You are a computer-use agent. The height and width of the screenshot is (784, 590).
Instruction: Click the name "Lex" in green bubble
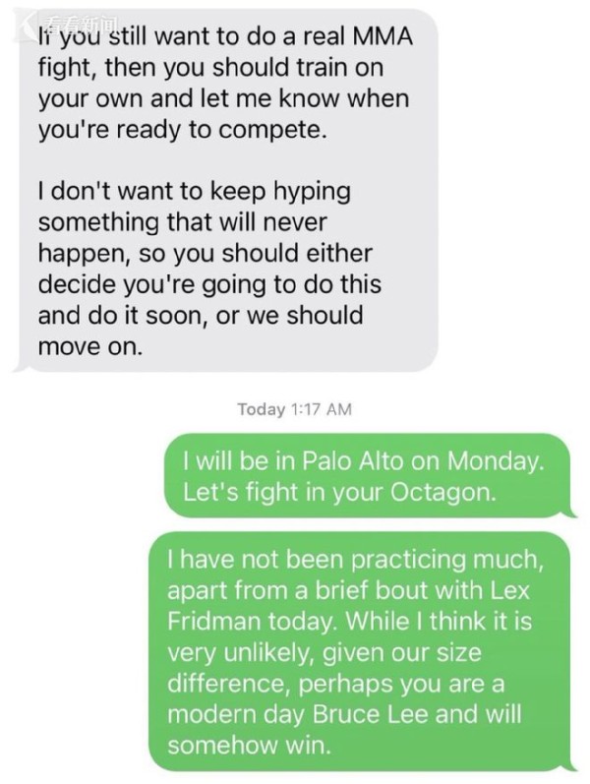509,590
